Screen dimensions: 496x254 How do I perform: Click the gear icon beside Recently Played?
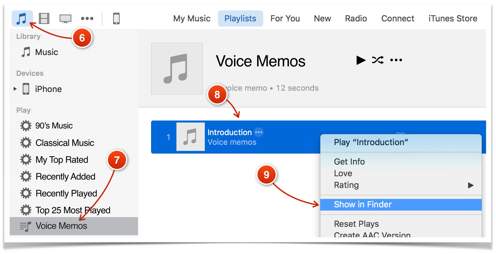point(26,193)
